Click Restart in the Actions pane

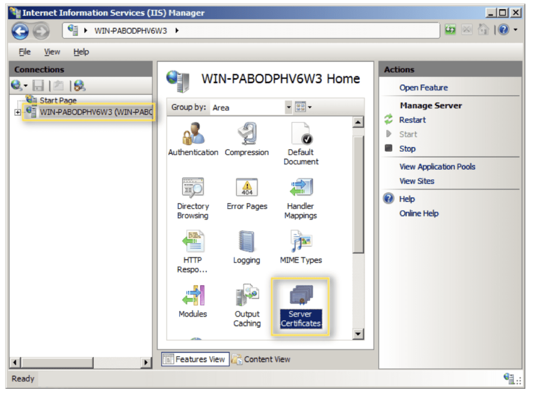(x=412, y=120)
